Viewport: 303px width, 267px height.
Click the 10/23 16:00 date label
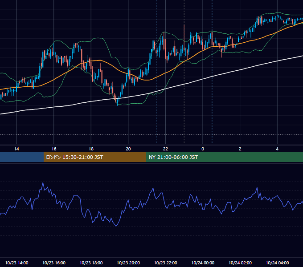[54, 263]
